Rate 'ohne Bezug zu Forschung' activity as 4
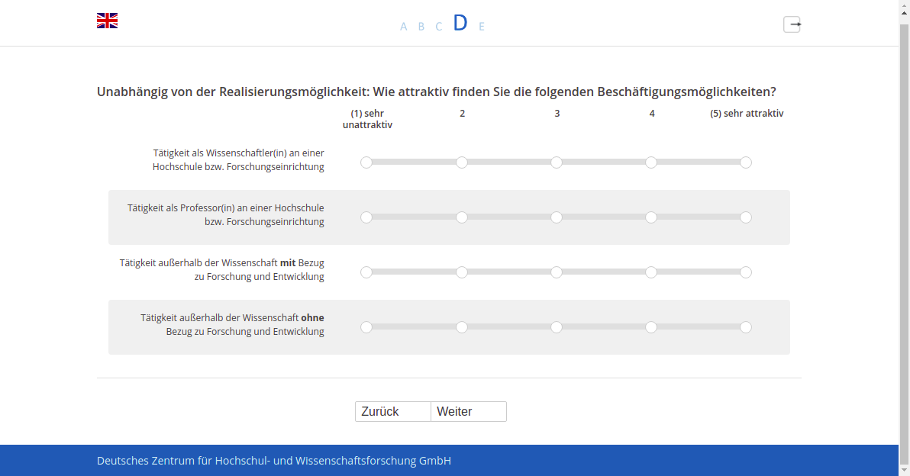Viewport: 910px width, 476px height. click(651, 327)
